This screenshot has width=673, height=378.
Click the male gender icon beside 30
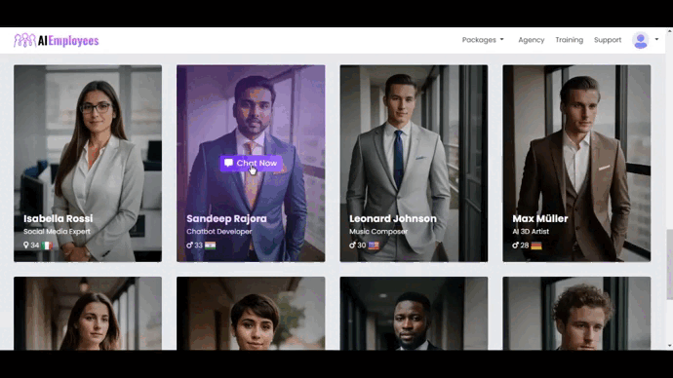click(352, 246)
